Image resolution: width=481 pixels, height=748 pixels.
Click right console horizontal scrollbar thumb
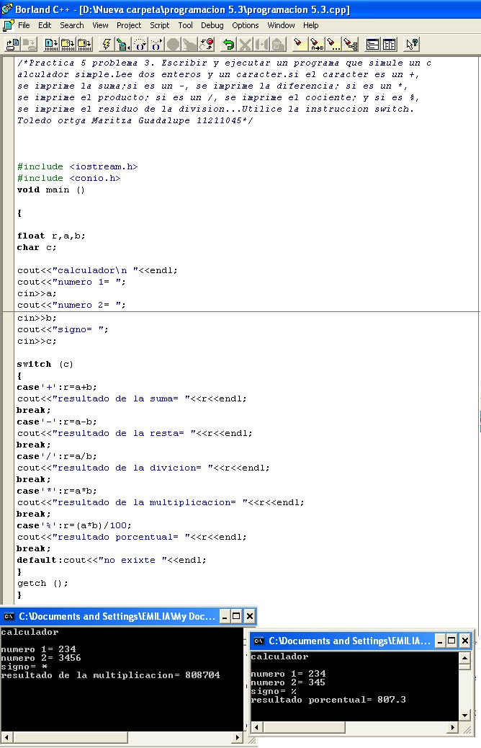click(303, 728)
